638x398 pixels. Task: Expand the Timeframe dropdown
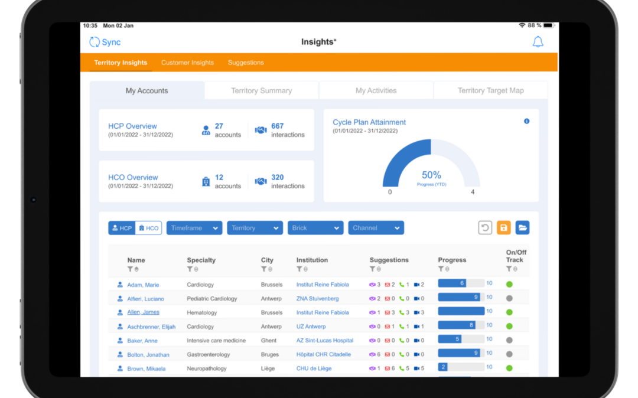(x=194, y=228)
